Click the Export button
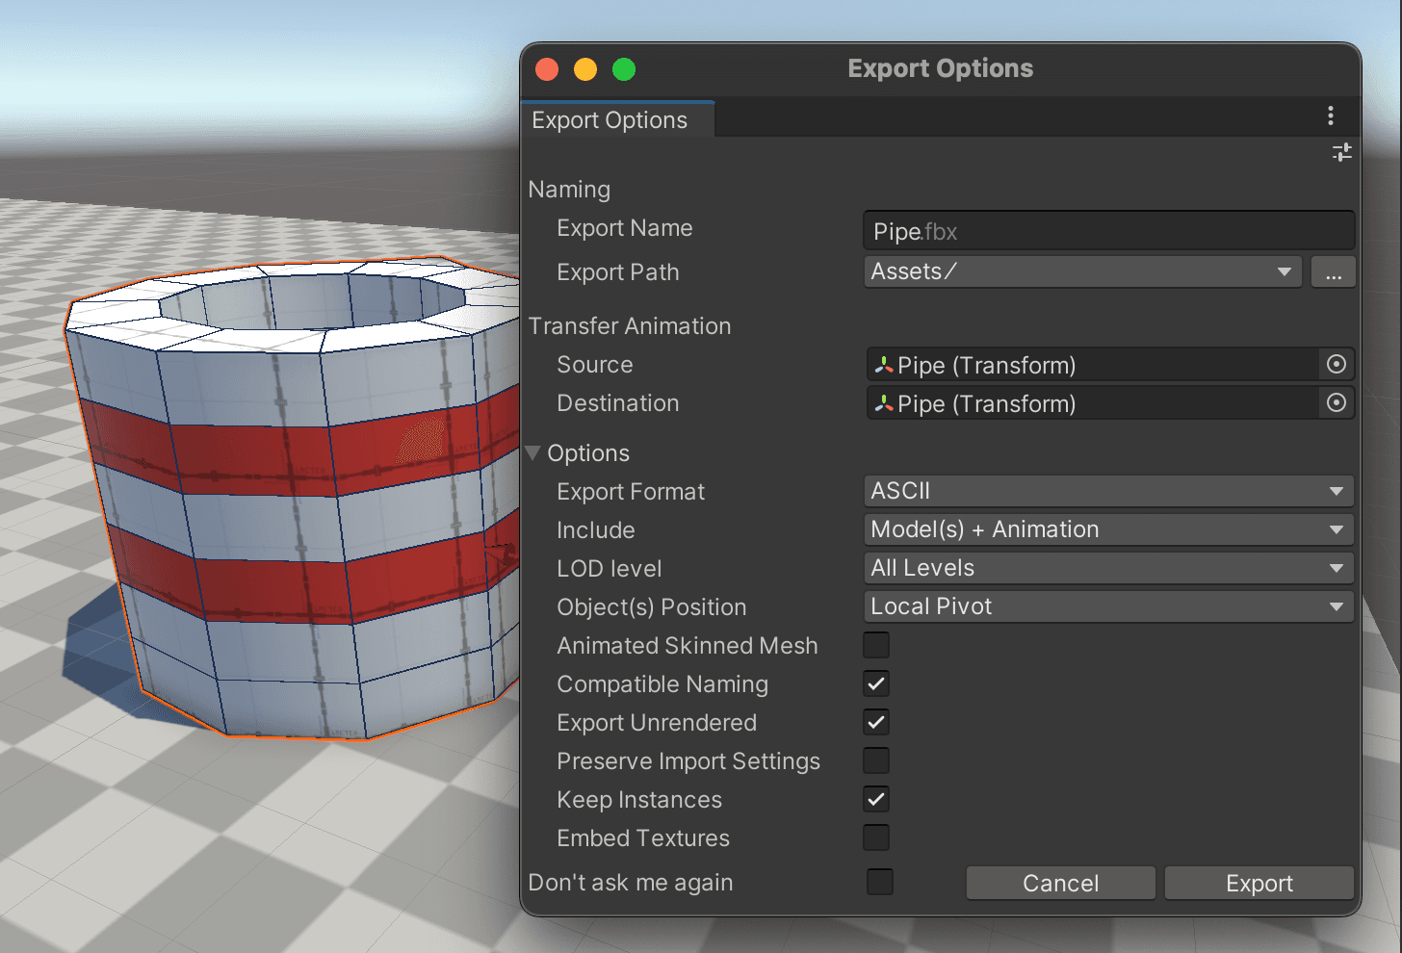The width and height of the screenshot is (1402, 953). 1259,883
